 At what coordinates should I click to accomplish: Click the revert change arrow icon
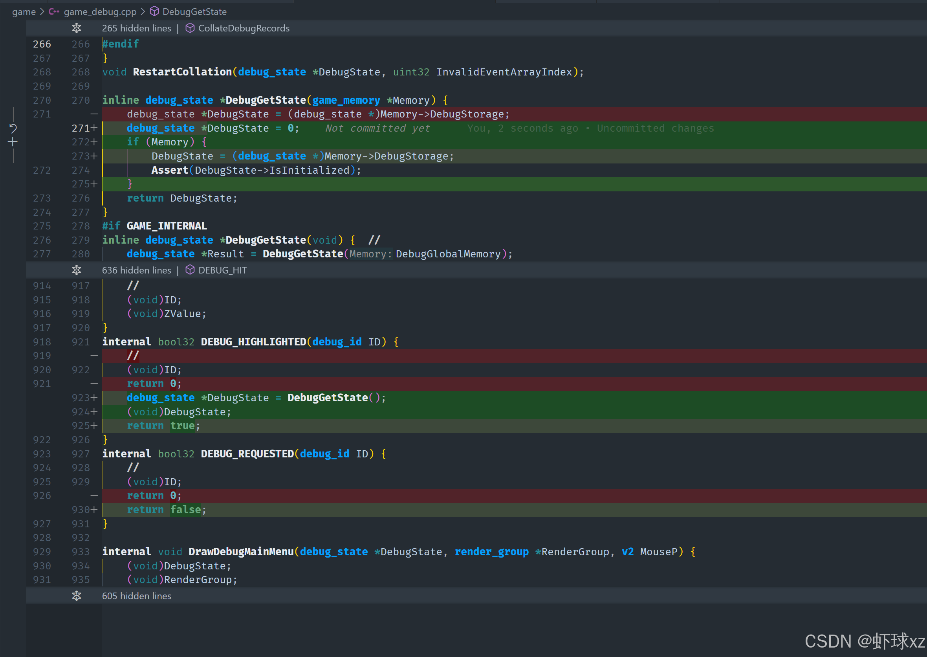click(x=13, y=128)
